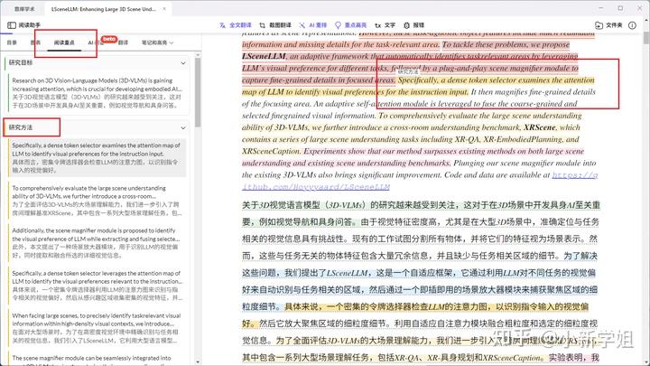Click the yellow highlighted line 具体来说，一个密集的令牌选择器
Screen dimensions: 650x366
437,306
